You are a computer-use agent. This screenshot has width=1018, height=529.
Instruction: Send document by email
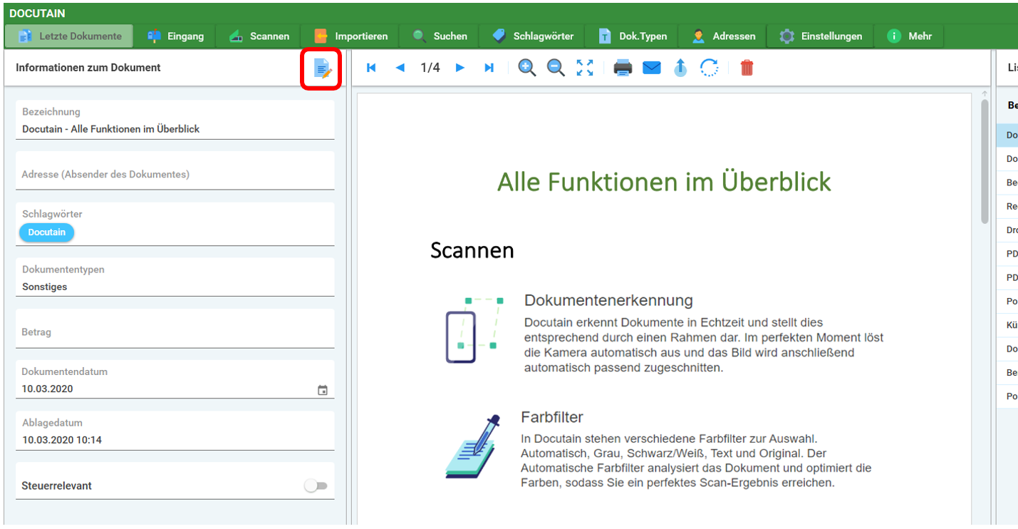(652, 68)
